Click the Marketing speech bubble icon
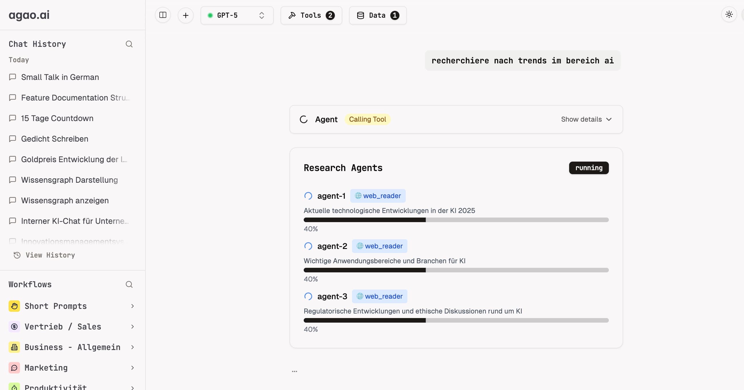This screenshot has width=744, height=390. click(14, 367)
